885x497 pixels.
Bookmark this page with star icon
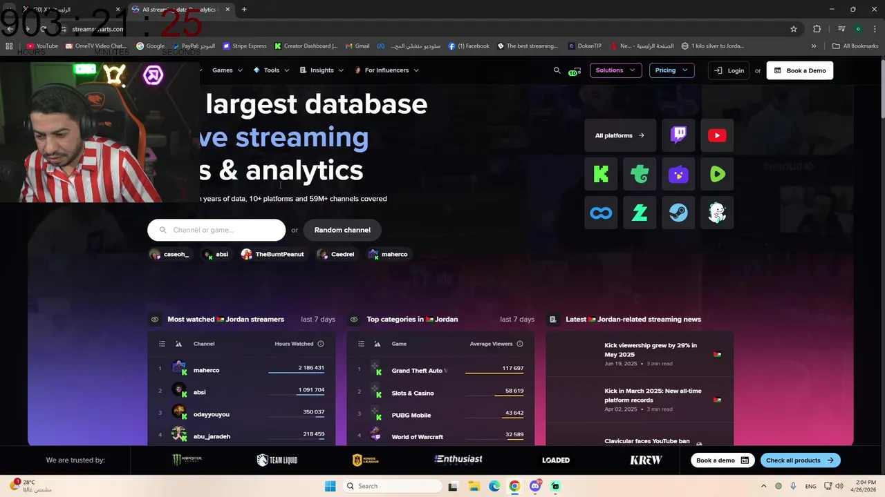click(x=794, y=29)
